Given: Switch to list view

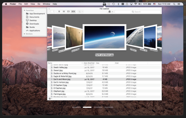Looking at the screenshot, I should coord(64,12).
